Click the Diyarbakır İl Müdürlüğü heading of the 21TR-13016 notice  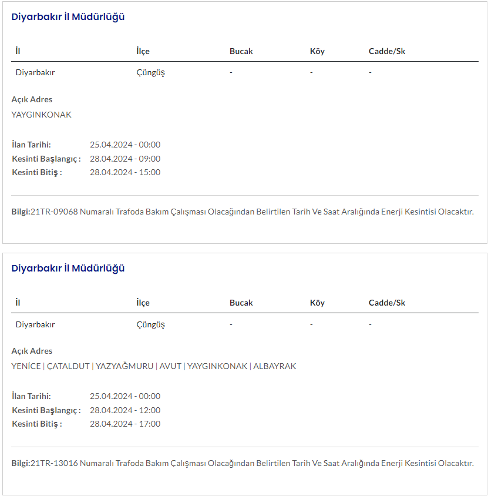[x=68, y=269]
